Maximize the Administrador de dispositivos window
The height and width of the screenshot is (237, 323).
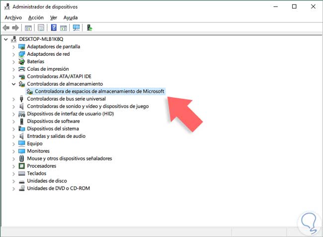294,6
